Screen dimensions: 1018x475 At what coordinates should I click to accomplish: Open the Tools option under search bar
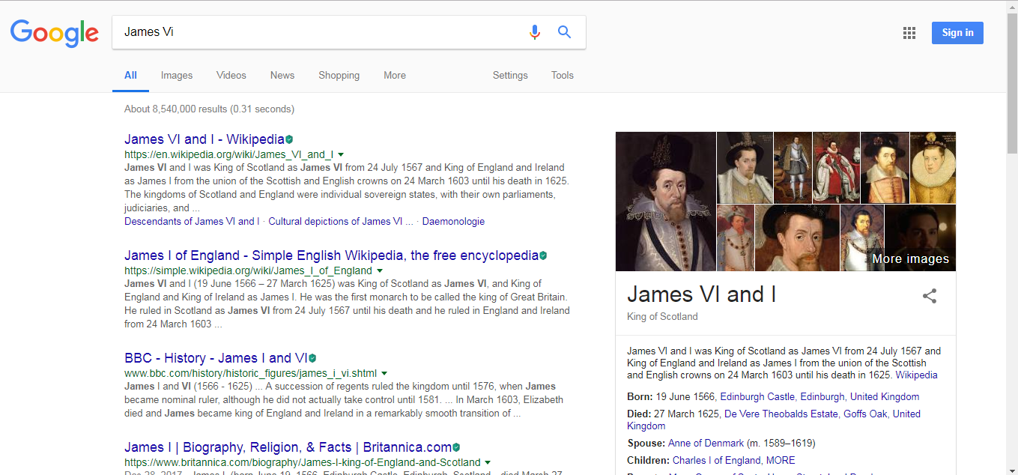point(562,75)
